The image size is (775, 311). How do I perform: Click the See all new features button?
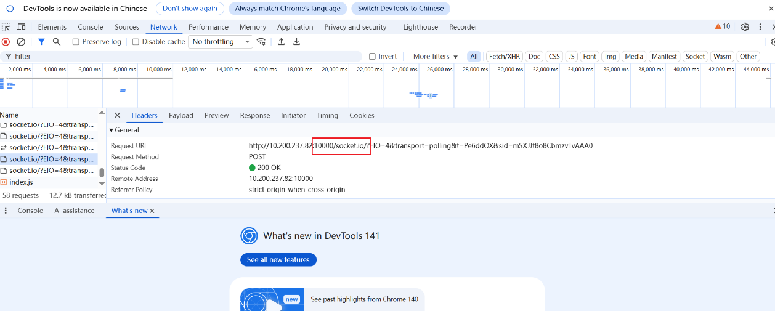click(x=278, y=260)
